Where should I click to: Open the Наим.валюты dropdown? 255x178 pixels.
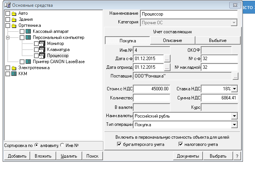click(234, 116)
